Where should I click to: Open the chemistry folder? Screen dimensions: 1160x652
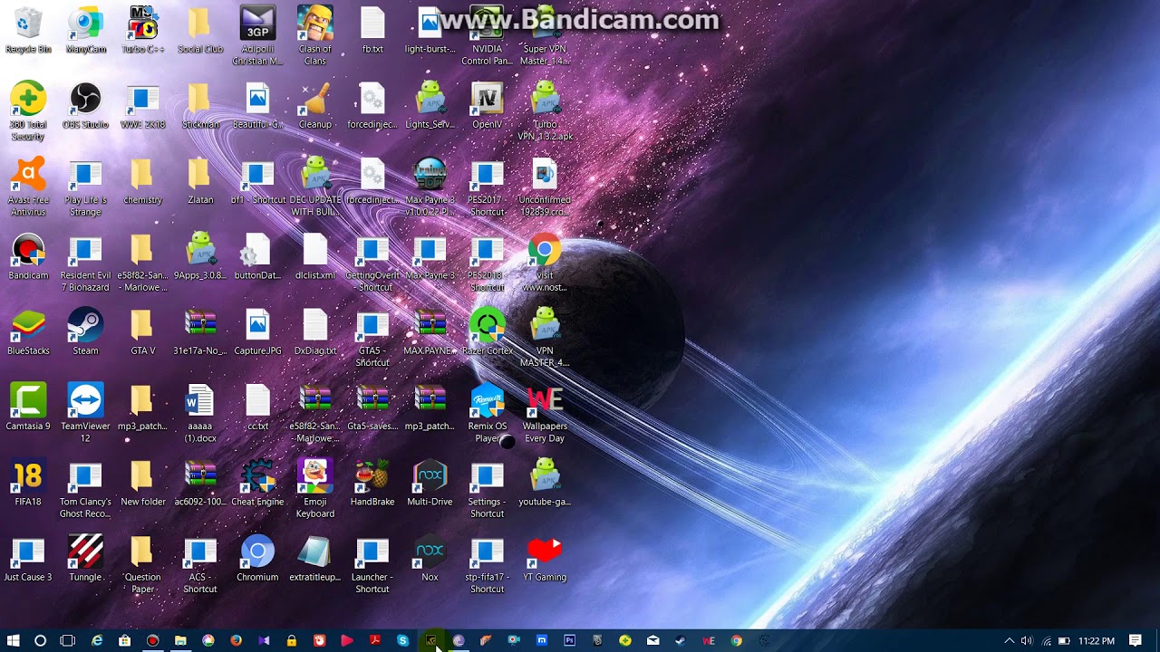143,182
